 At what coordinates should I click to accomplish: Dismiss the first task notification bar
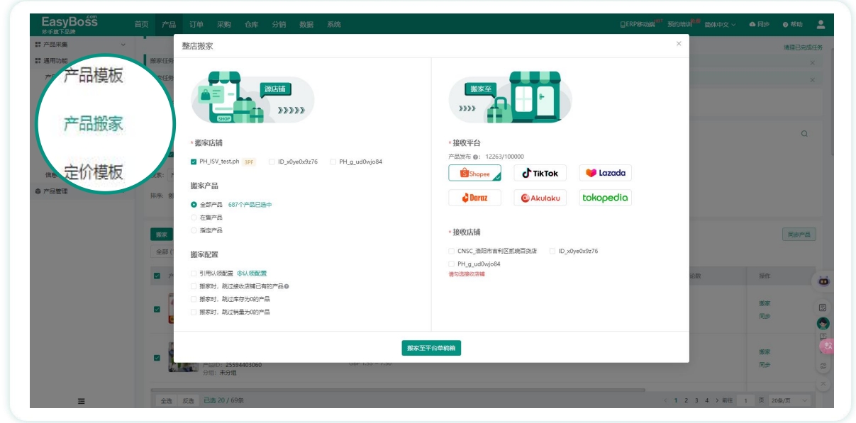(812, 63)
